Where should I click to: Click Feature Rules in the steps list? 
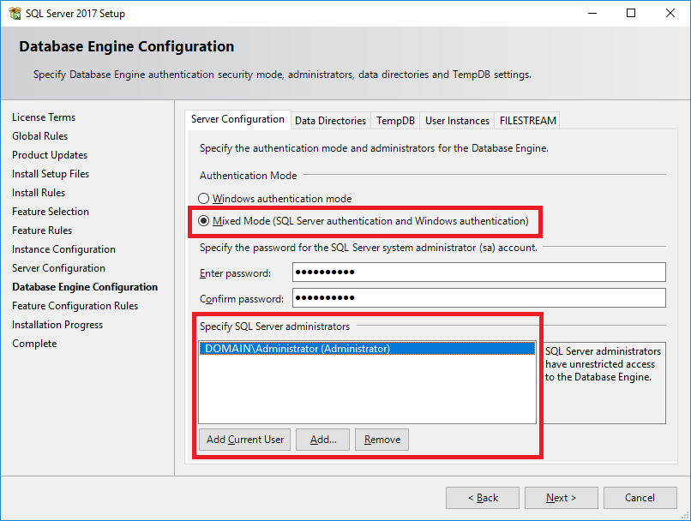42,231
